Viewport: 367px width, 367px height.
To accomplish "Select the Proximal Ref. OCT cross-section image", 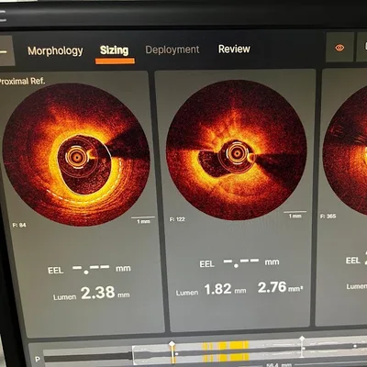I will coord(76,154).
